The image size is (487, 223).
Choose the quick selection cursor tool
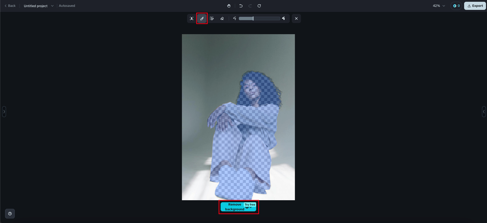(212, 19)
